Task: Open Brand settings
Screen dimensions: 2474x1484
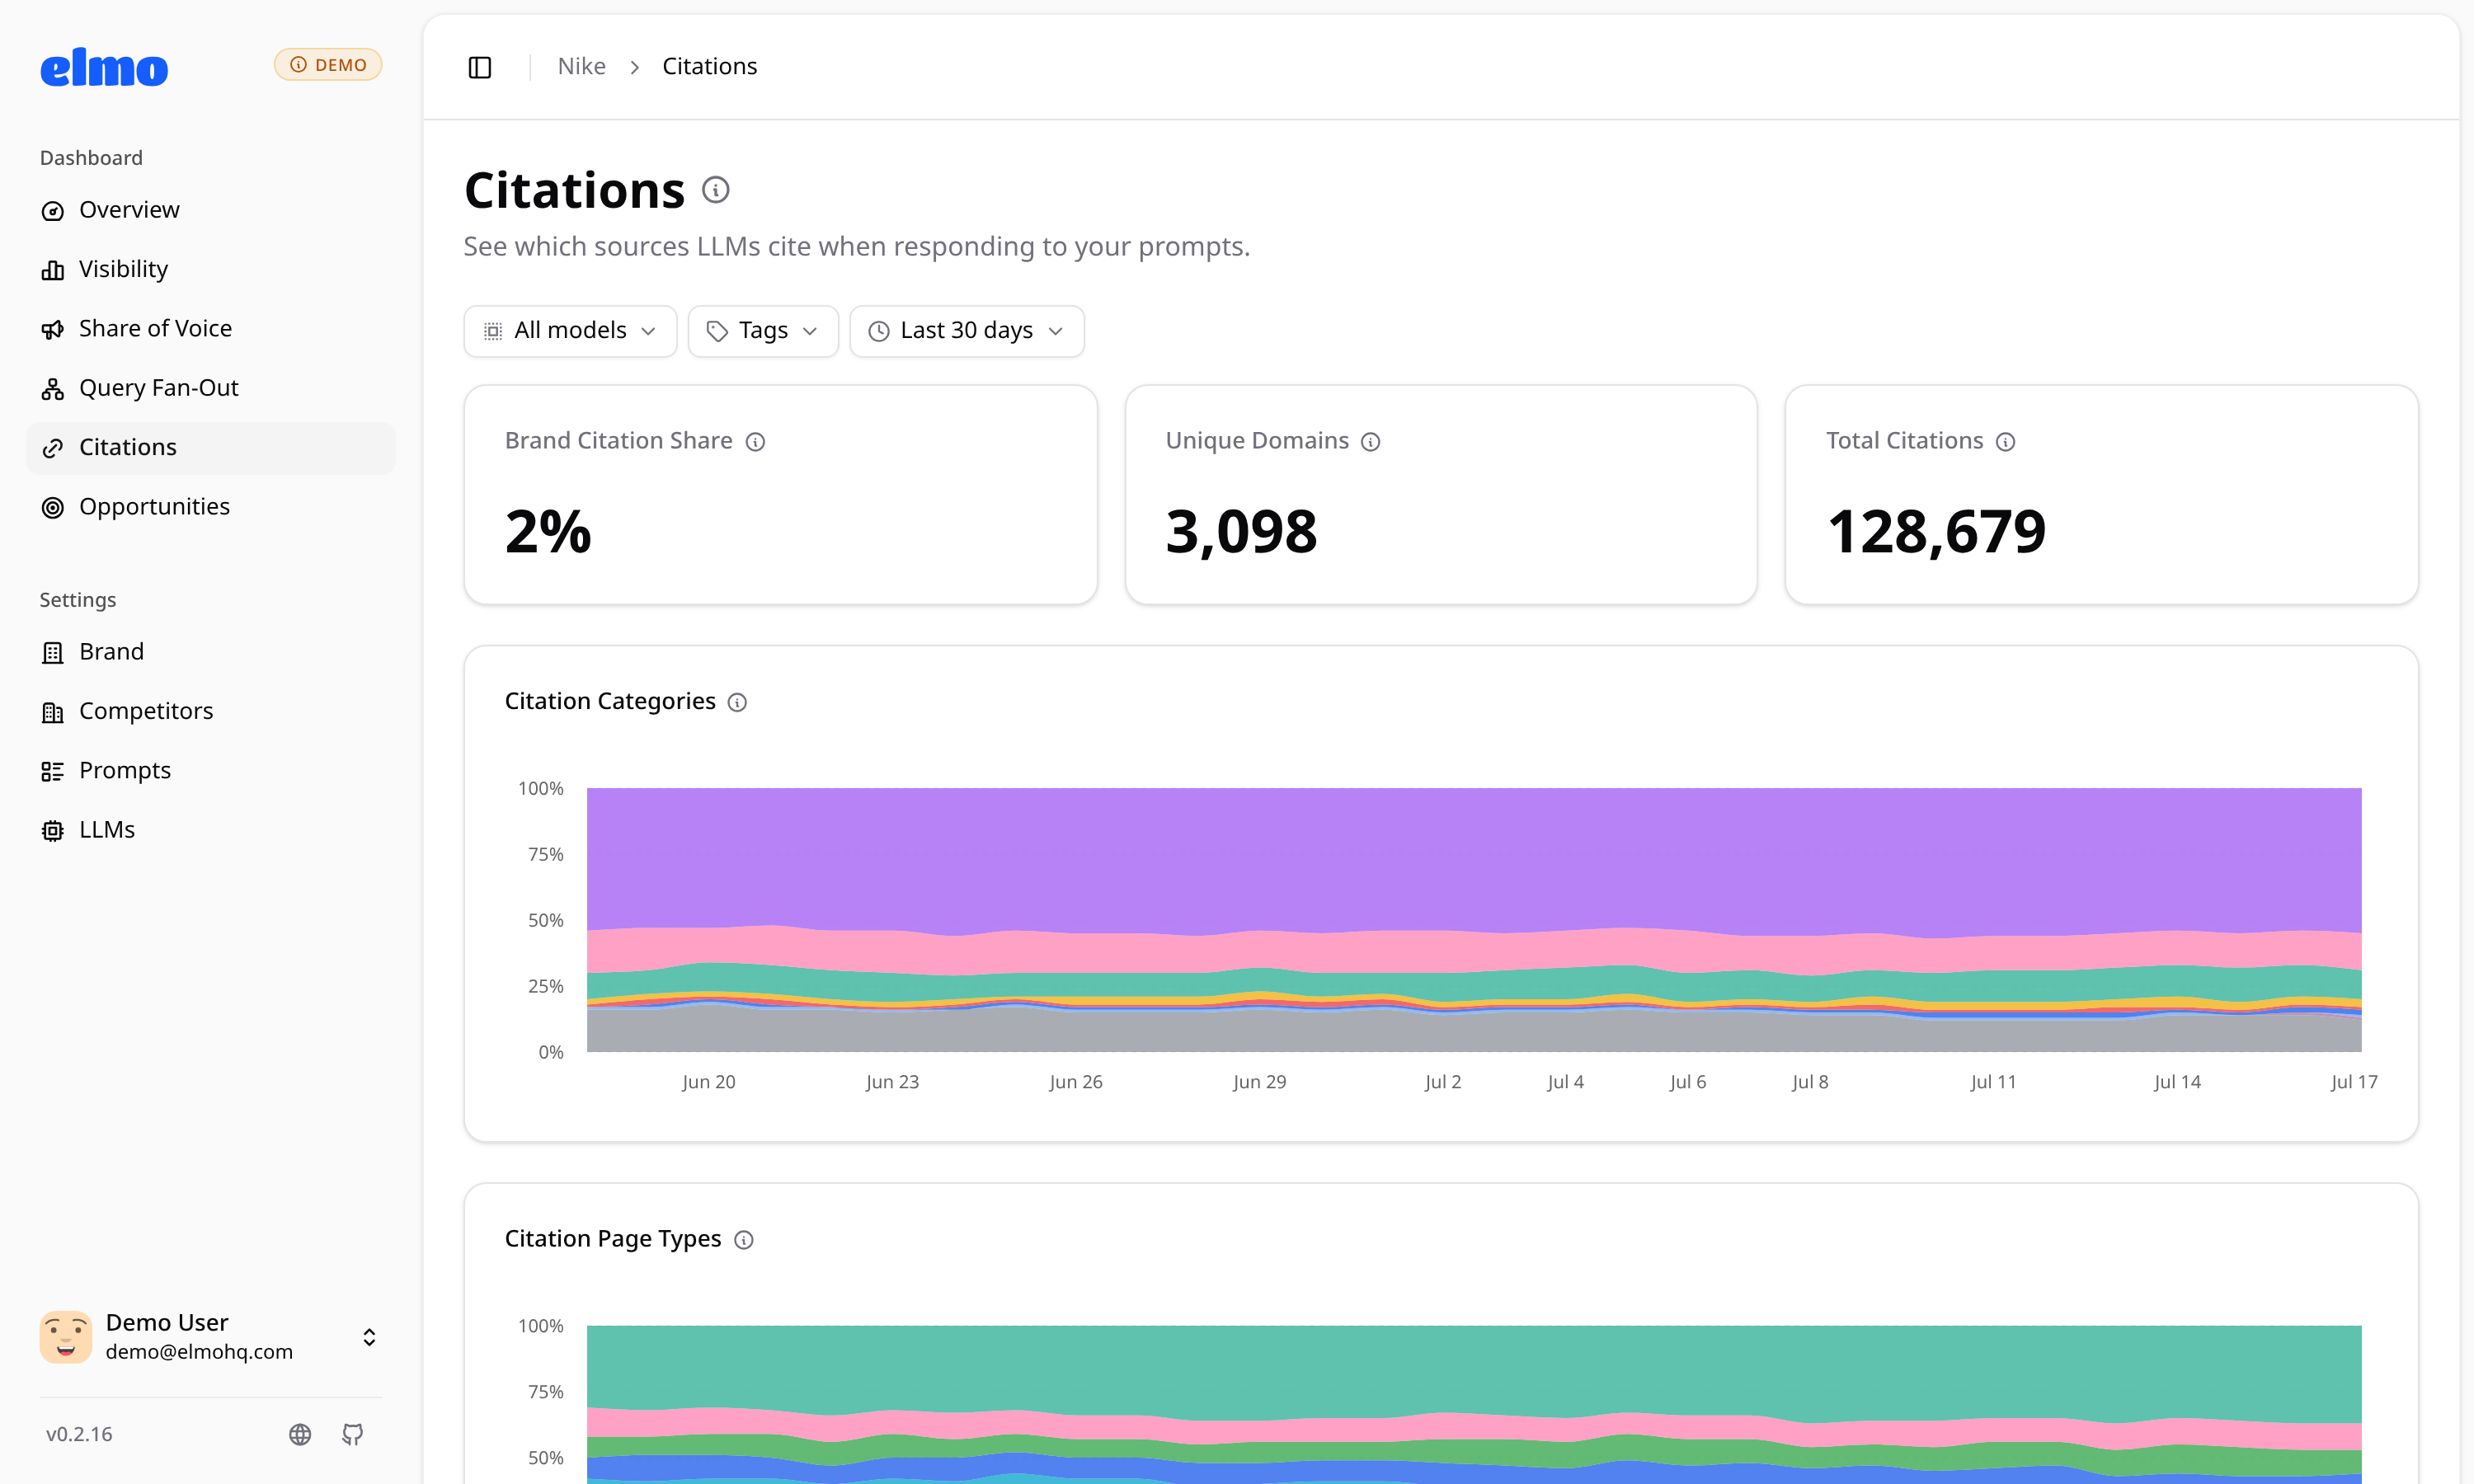Action: tap(211, 652)
